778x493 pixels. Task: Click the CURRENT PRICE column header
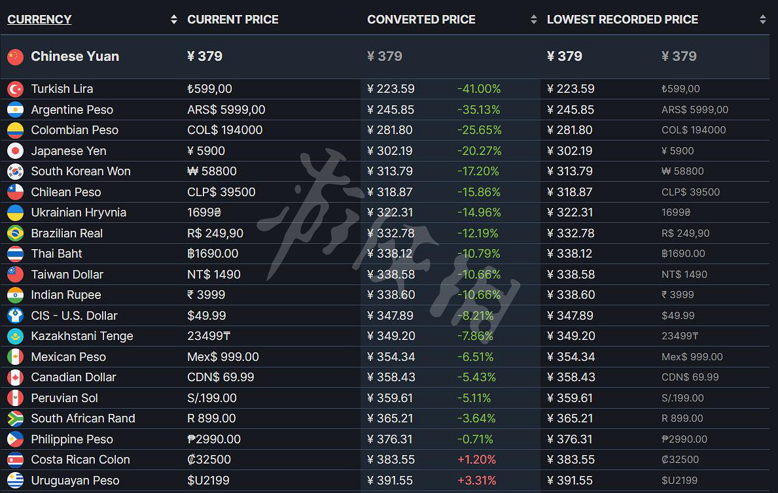pos(233,20)
